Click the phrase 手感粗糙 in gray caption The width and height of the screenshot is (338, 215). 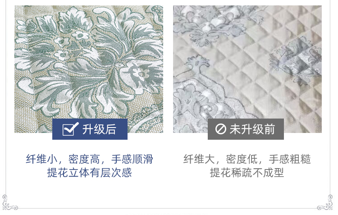click(x=290, y=159)
